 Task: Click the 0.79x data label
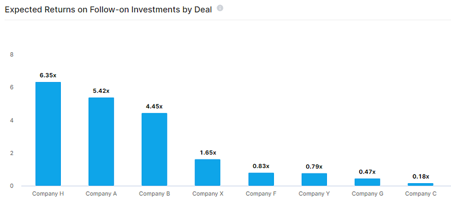314,166
